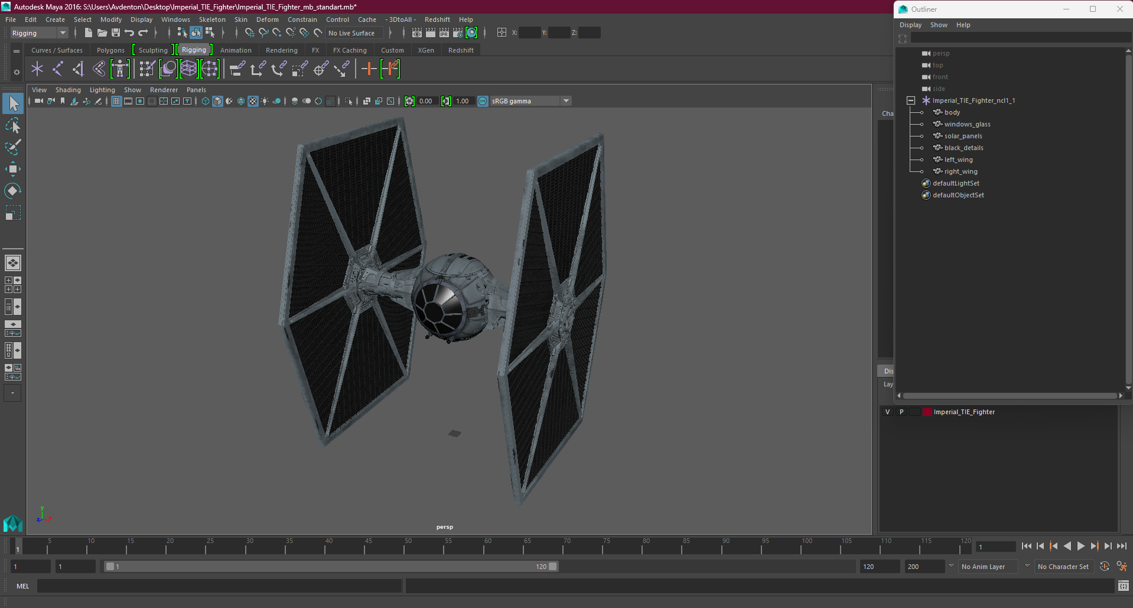Viewport: 1133px width, 608px height.
Task: Step to the next key
Action: [x=1094, y=547]
